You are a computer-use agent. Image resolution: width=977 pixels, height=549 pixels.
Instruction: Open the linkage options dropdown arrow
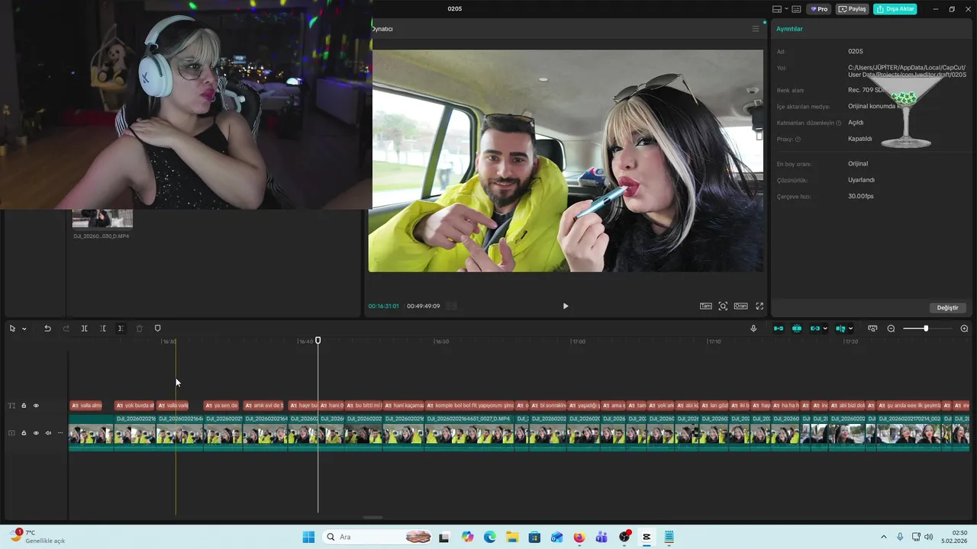825,329
